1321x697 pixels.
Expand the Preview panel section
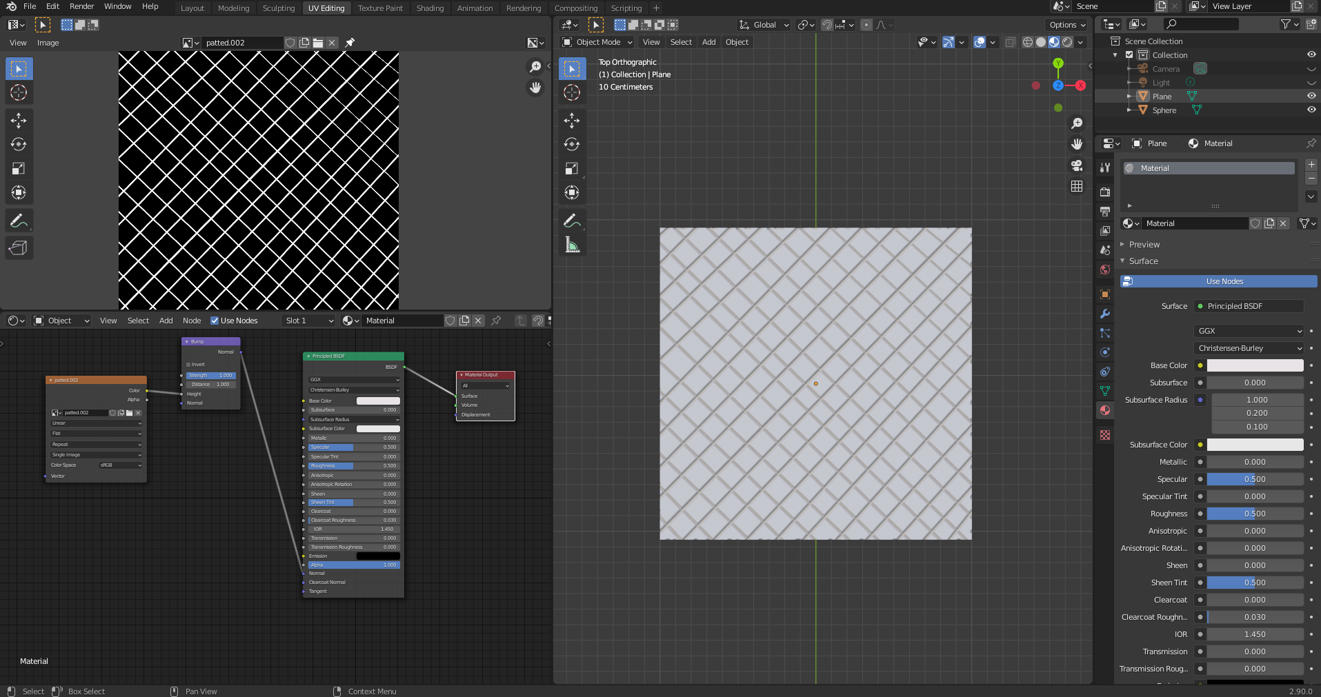pos(1144,245)
